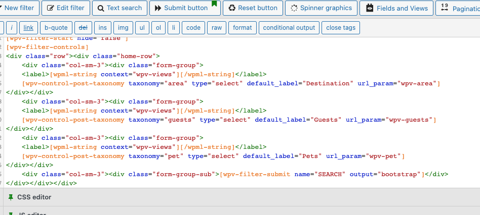The width and height of the screenshot is (480, 215).
Task: Click the close tags button
Action: coord(341,28)
